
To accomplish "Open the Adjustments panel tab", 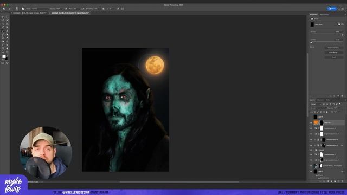I will pyautogui.click(x=324, y=15).
